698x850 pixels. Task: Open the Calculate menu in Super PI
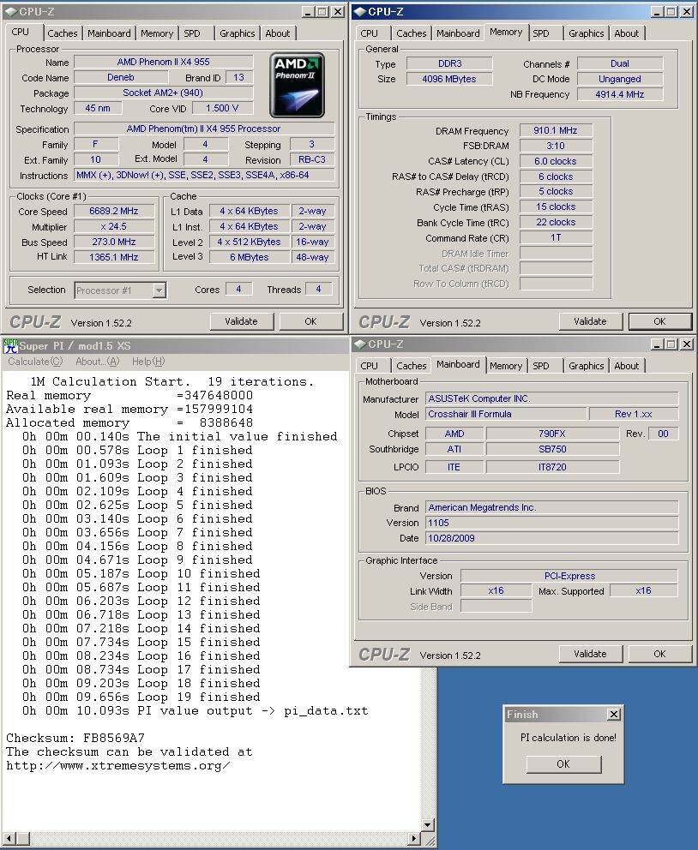pos(35,362)
